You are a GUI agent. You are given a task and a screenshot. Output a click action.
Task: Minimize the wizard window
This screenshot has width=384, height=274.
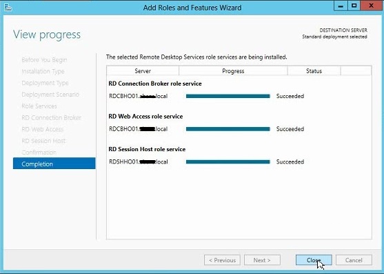[341, 6]
